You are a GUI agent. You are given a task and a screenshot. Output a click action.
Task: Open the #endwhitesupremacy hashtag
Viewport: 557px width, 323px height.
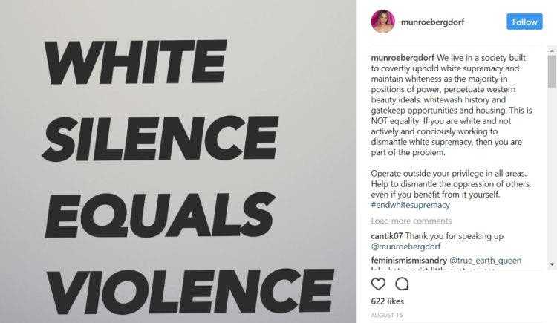point(410,205)
